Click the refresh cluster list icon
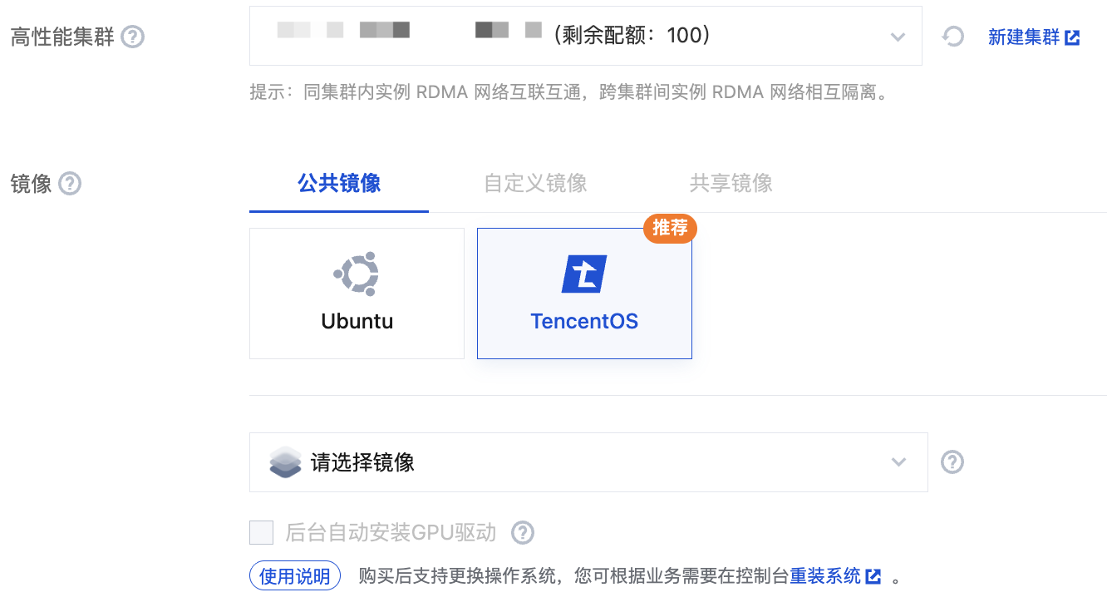 952,37
